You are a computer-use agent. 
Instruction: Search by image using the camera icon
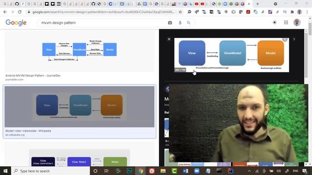[x=170, y=23]
